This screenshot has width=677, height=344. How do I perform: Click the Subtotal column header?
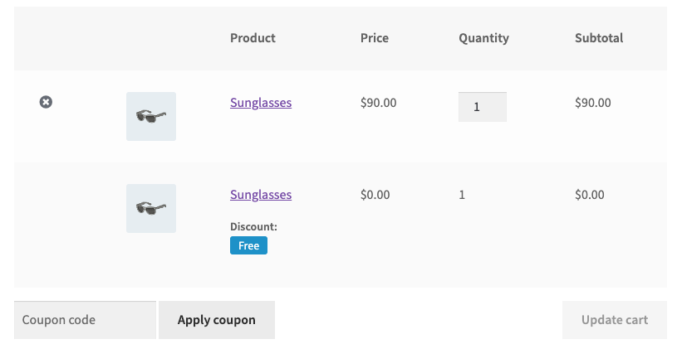[x=599, y=38]
